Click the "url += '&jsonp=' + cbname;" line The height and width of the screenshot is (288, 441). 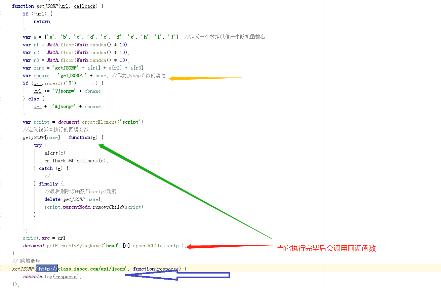(x=68, y=107)
